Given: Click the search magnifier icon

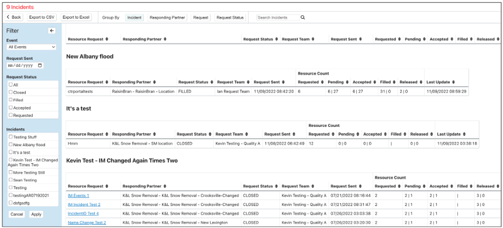Looking at the screenshot, I should click(302, 18).
